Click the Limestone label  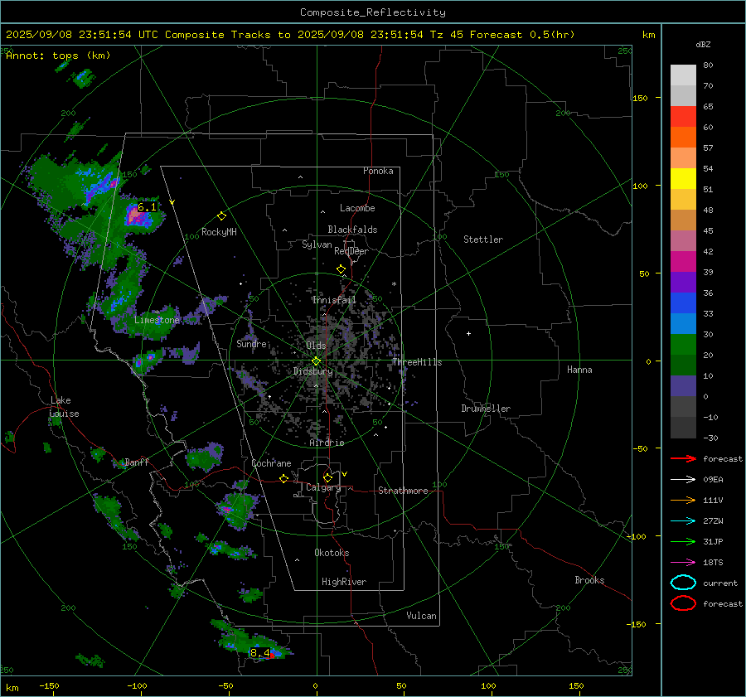click(x=157, y=320)
